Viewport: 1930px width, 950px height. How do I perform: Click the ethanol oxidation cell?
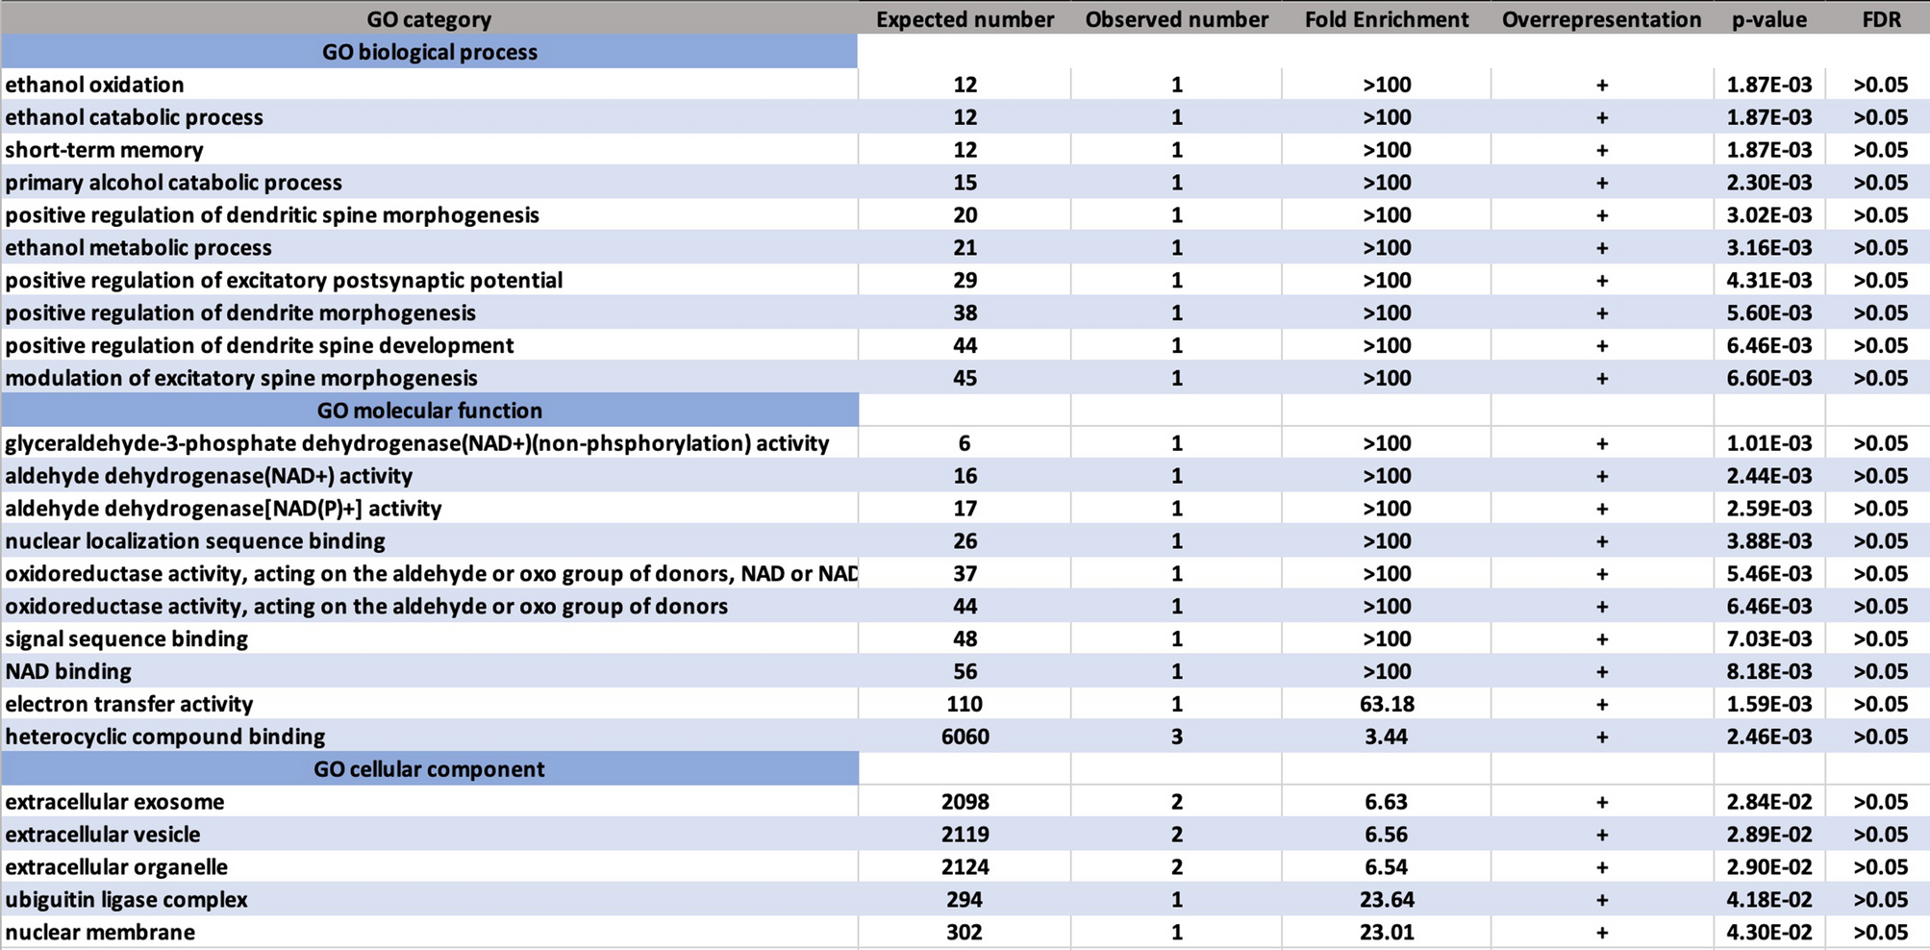tap(429, 85)
